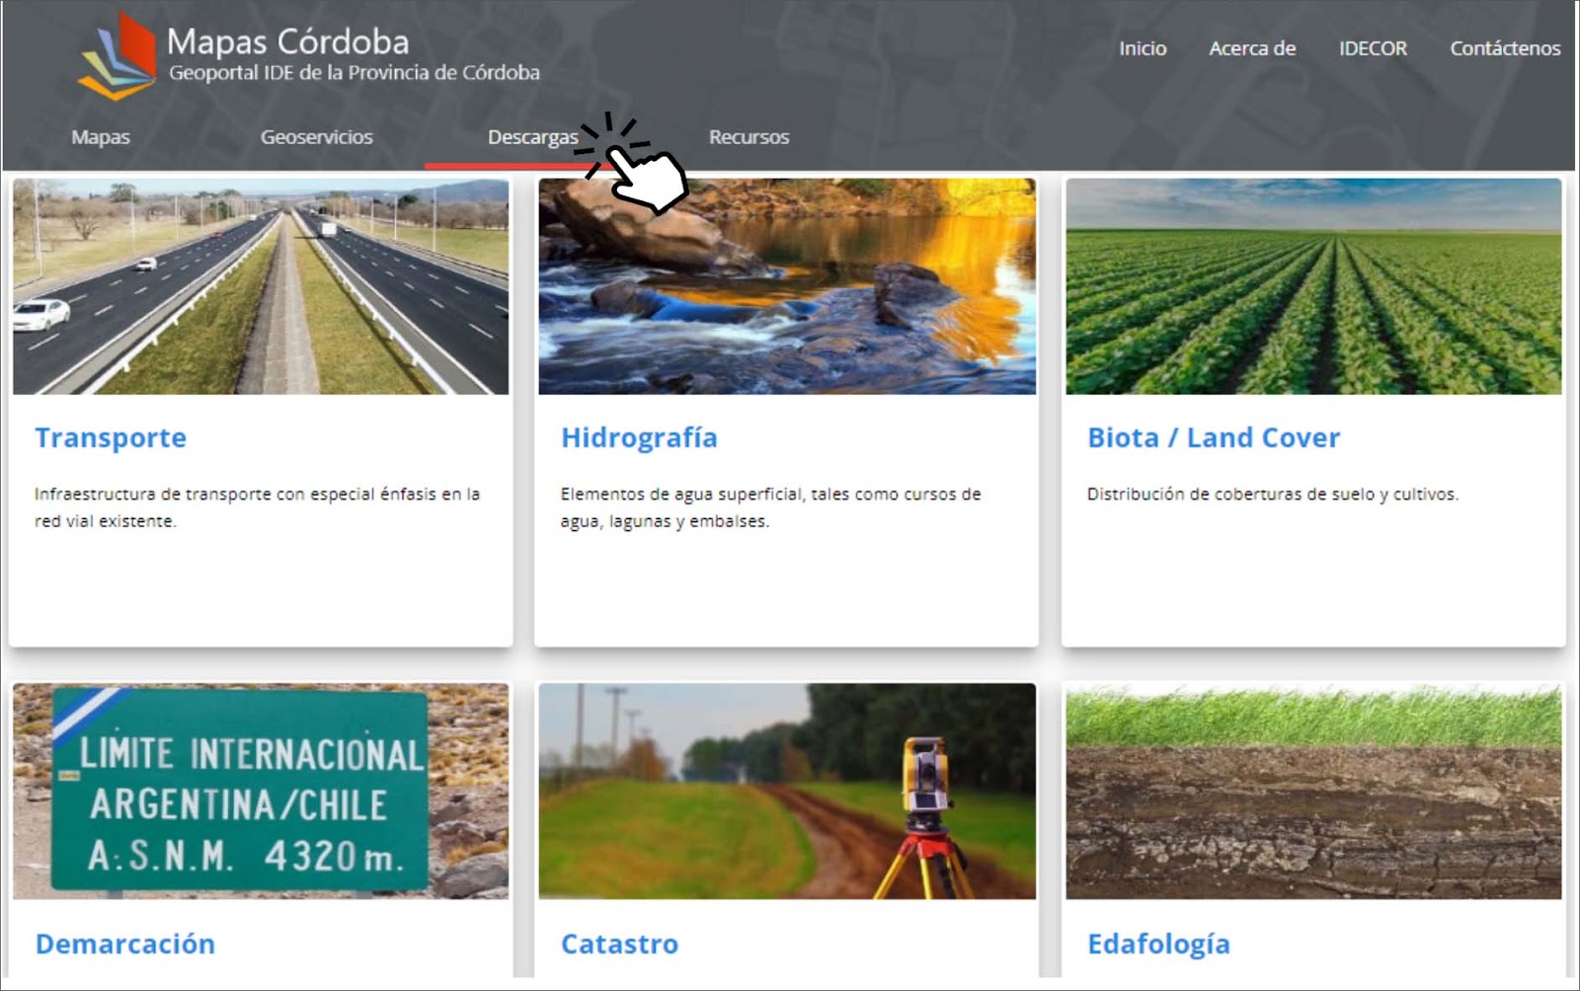The height and width of the screenshot is (991, 1580).
Task: Click the Biota description about coberturas de suelo
Action: 1272,494
